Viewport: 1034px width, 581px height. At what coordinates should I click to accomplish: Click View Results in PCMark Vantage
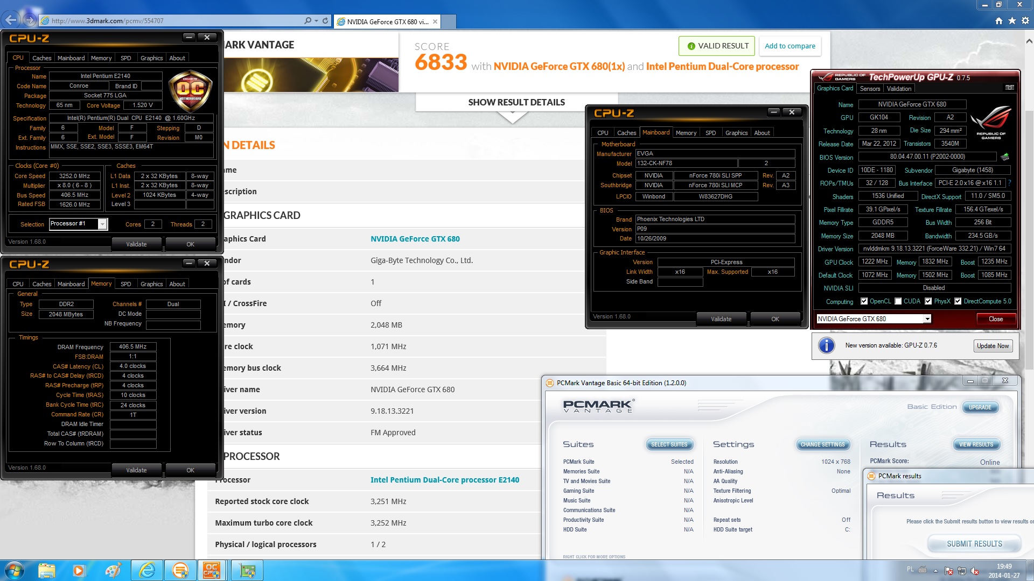click(976, 444)
